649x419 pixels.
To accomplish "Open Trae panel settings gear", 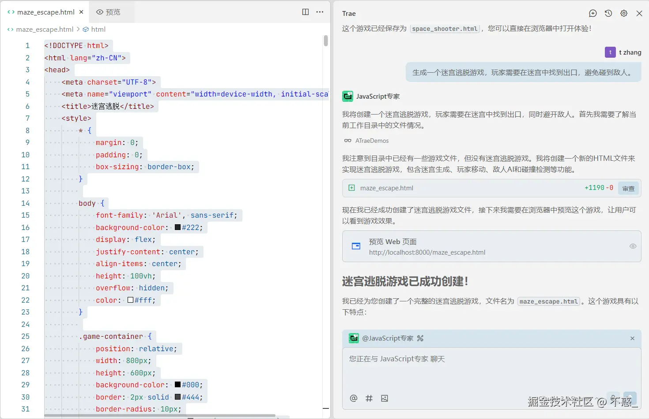I will coord(624,14).
